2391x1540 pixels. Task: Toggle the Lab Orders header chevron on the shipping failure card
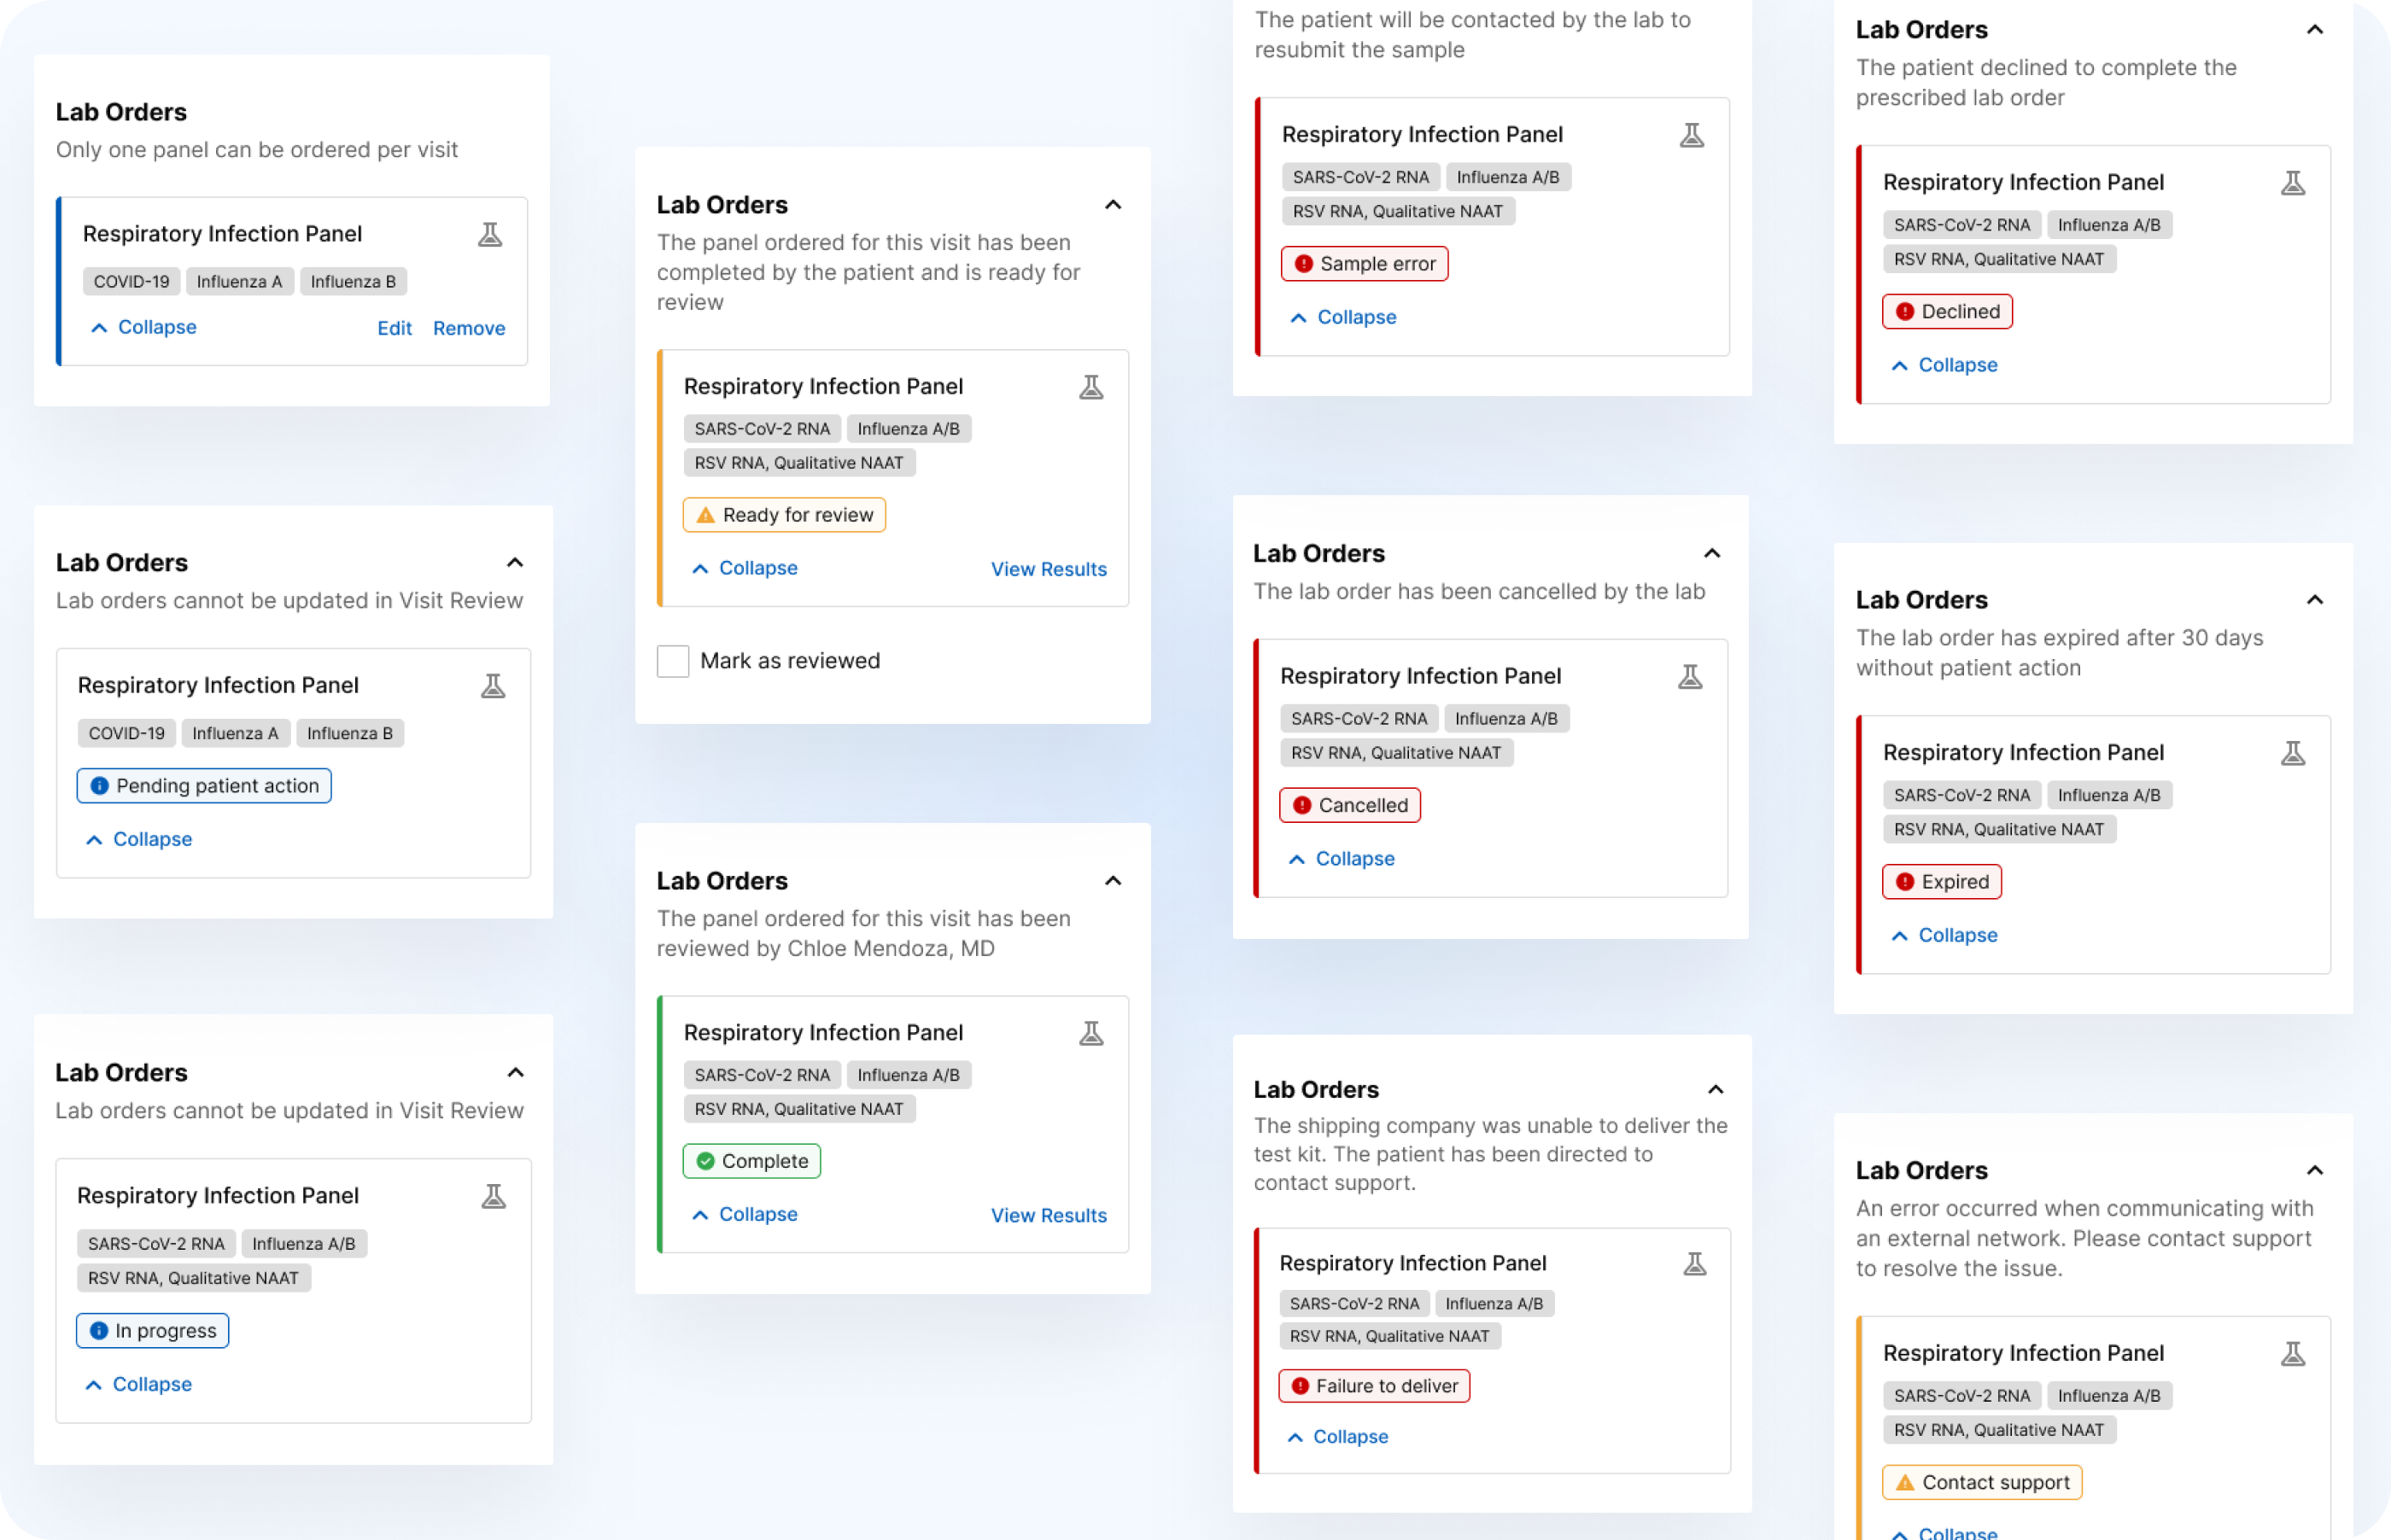[1715, 1090]
